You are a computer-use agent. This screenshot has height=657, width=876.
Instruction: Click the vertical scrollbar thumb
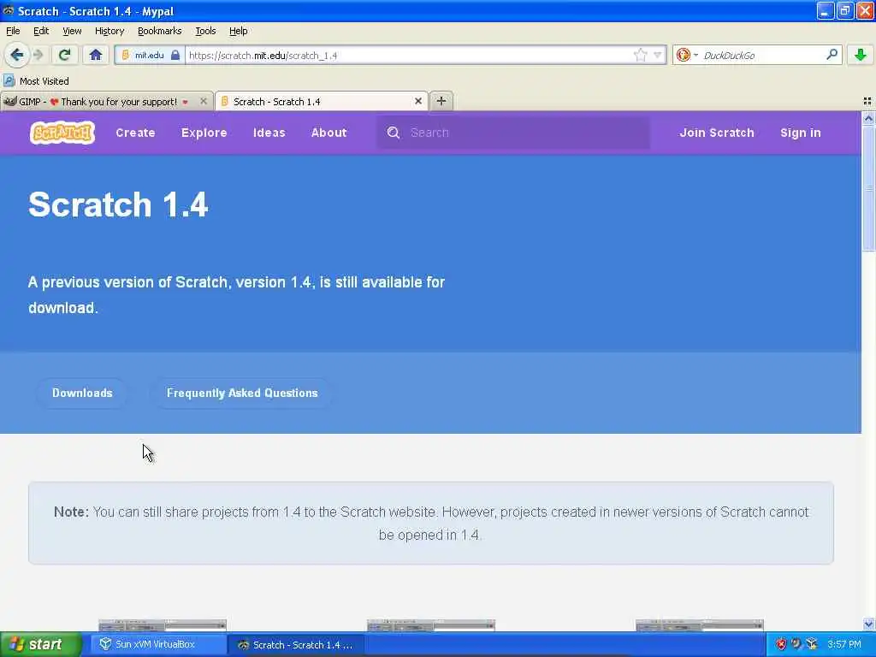pyautogui.click(x=868, y=188)
